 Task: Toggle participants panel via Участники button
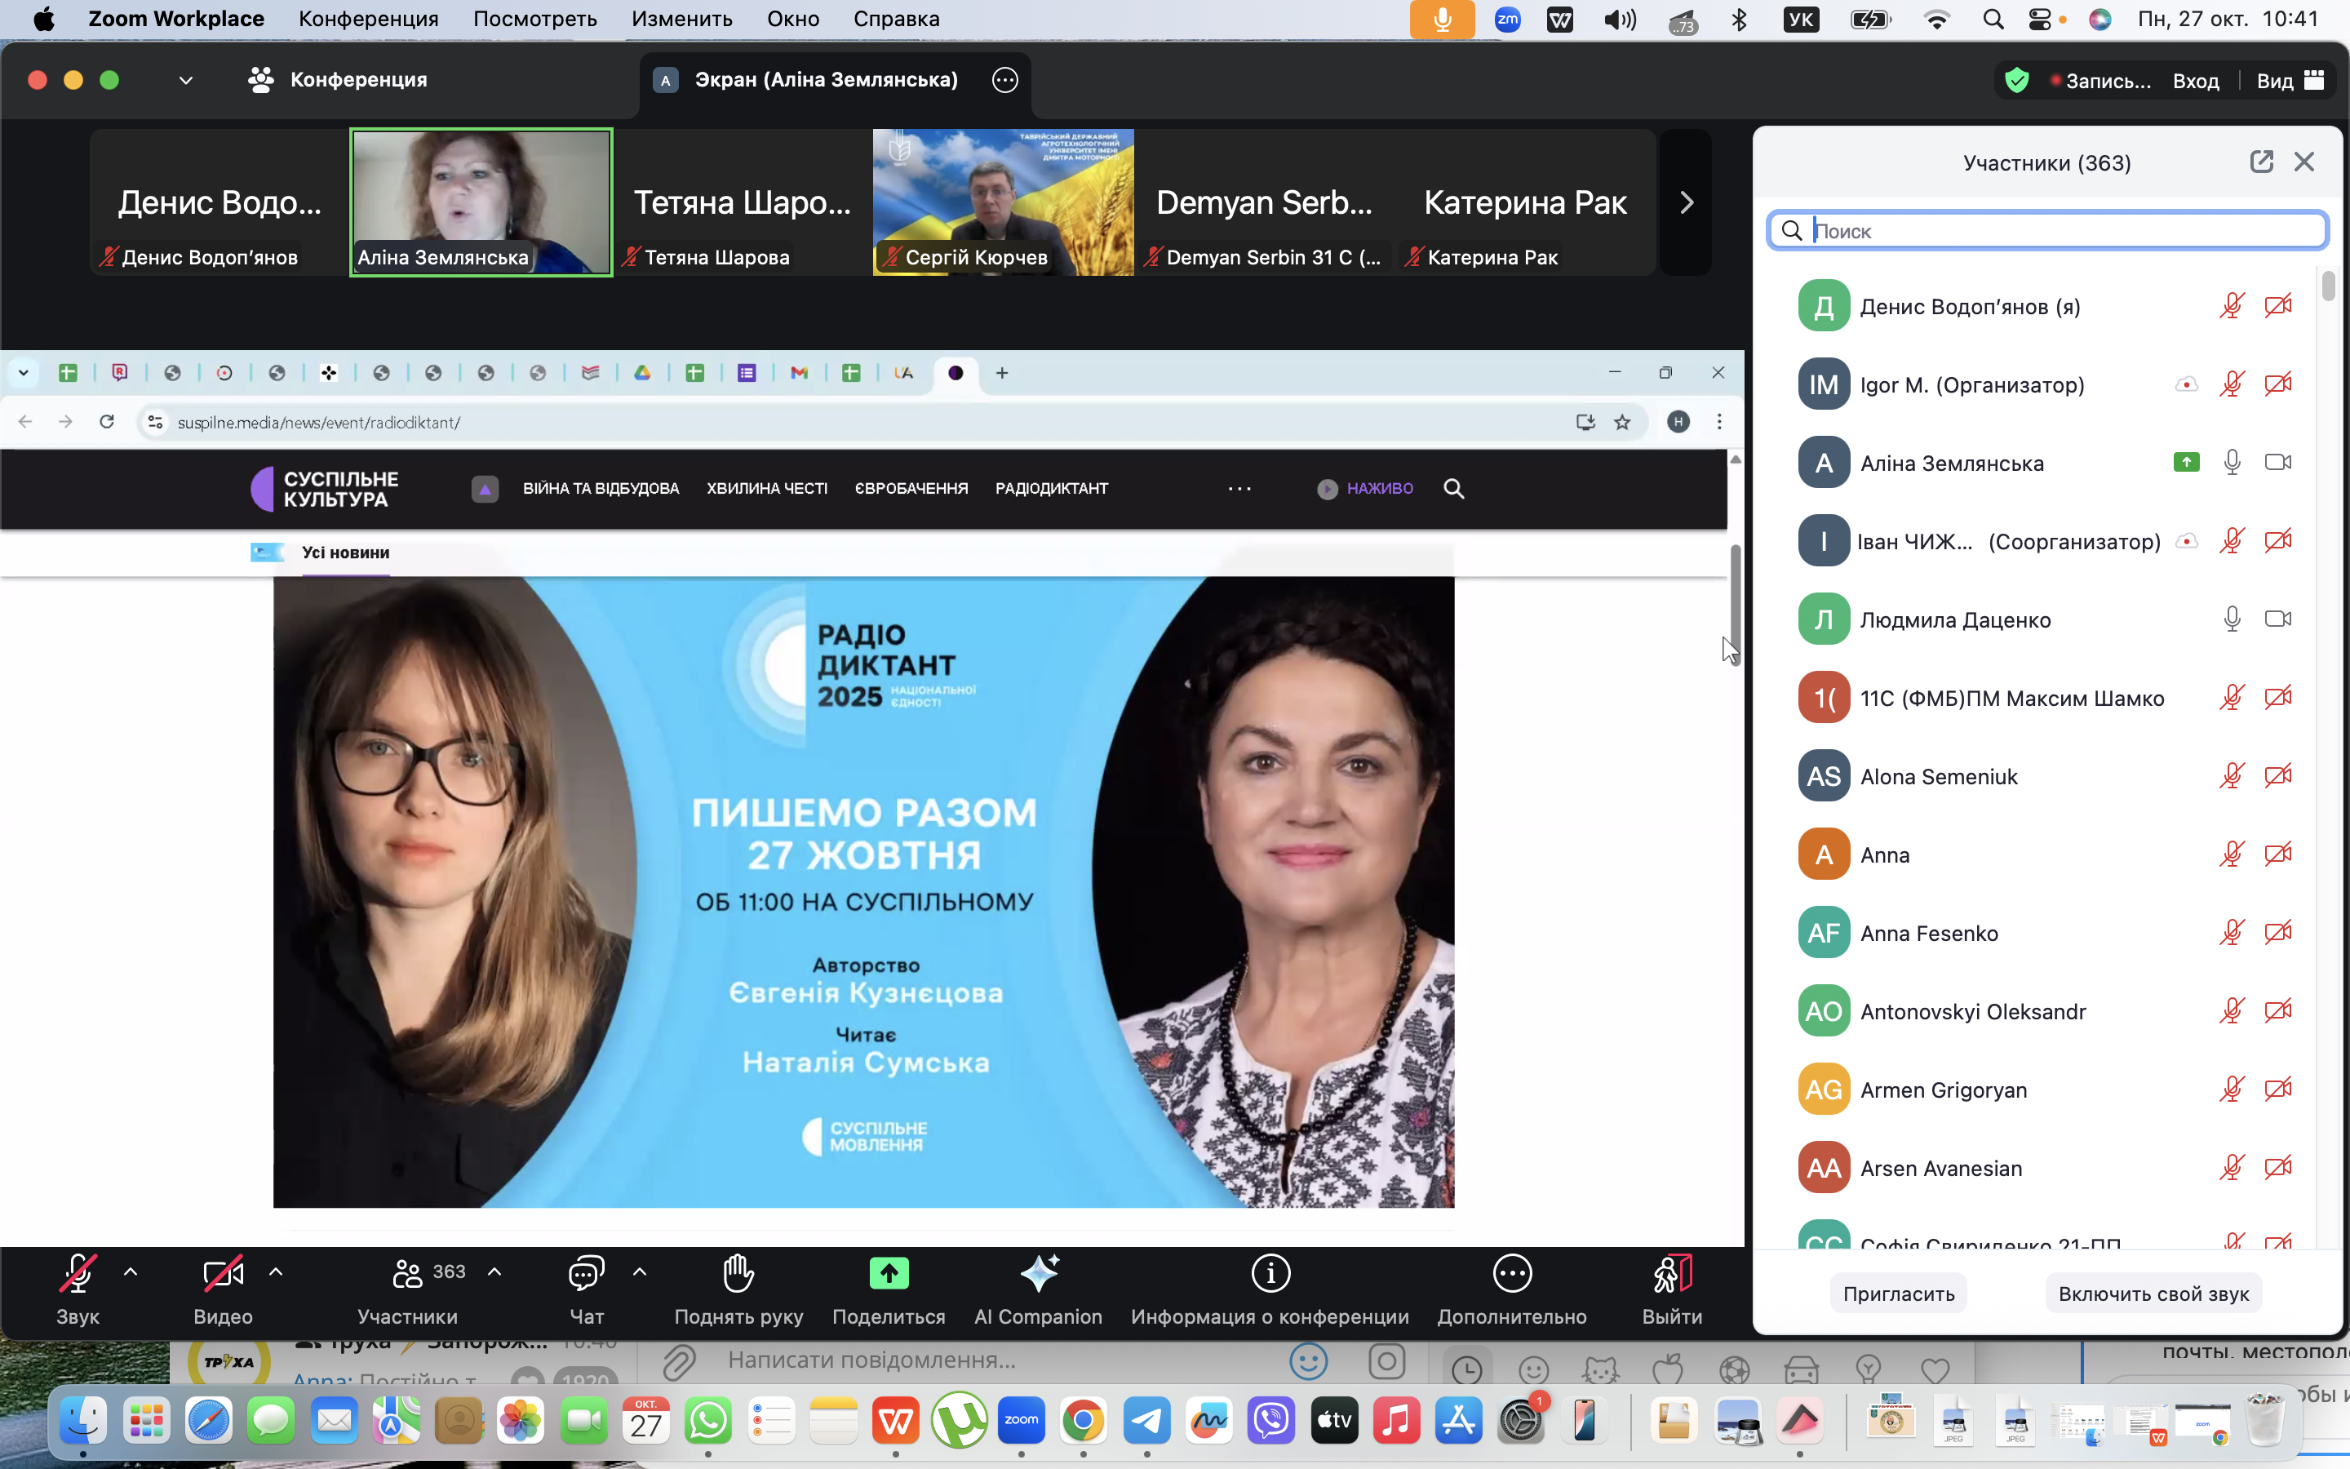(408, 1273)
